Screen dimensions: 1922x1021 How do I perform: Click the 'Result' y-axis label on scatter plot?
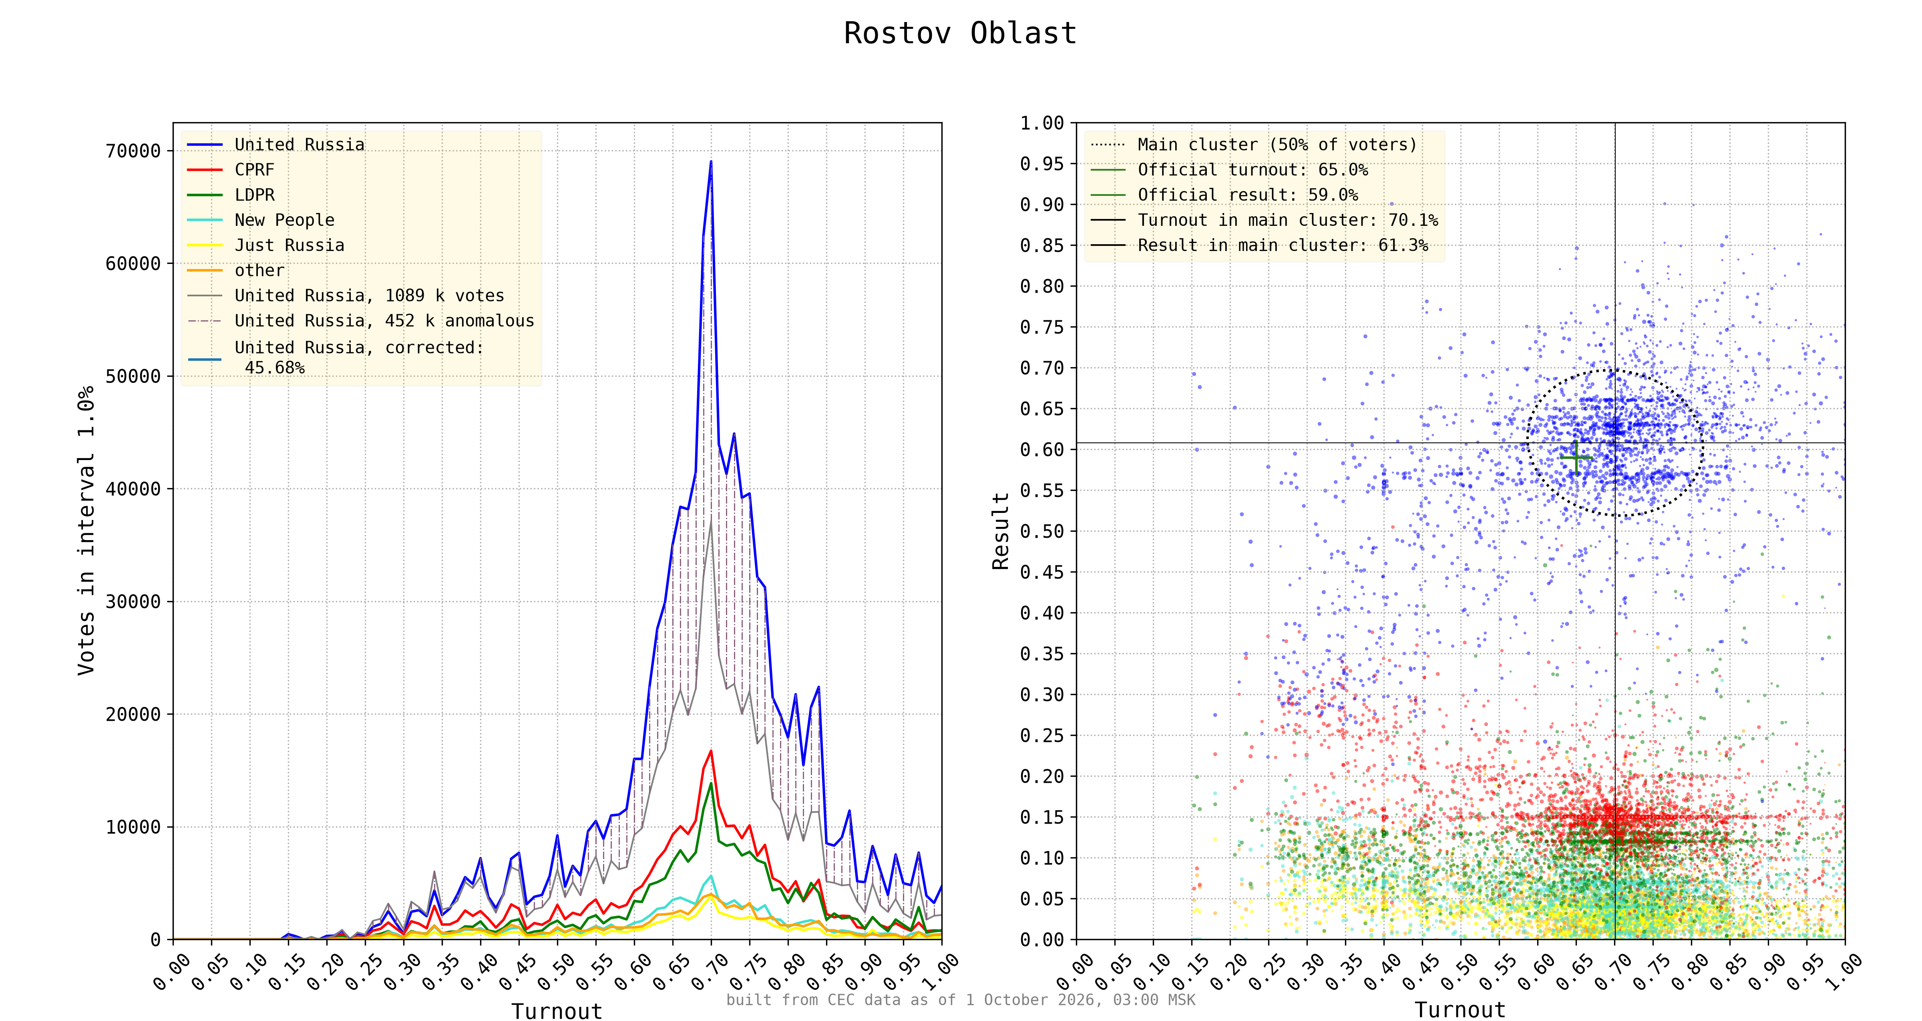click(1001, 531)
